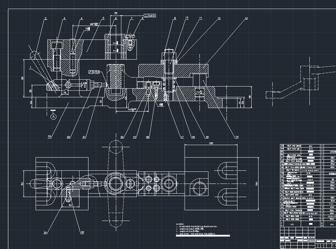Click row number 17 in the parts table
The height and width of the screenshot is (249, 336).
click(x=282, y=170)
